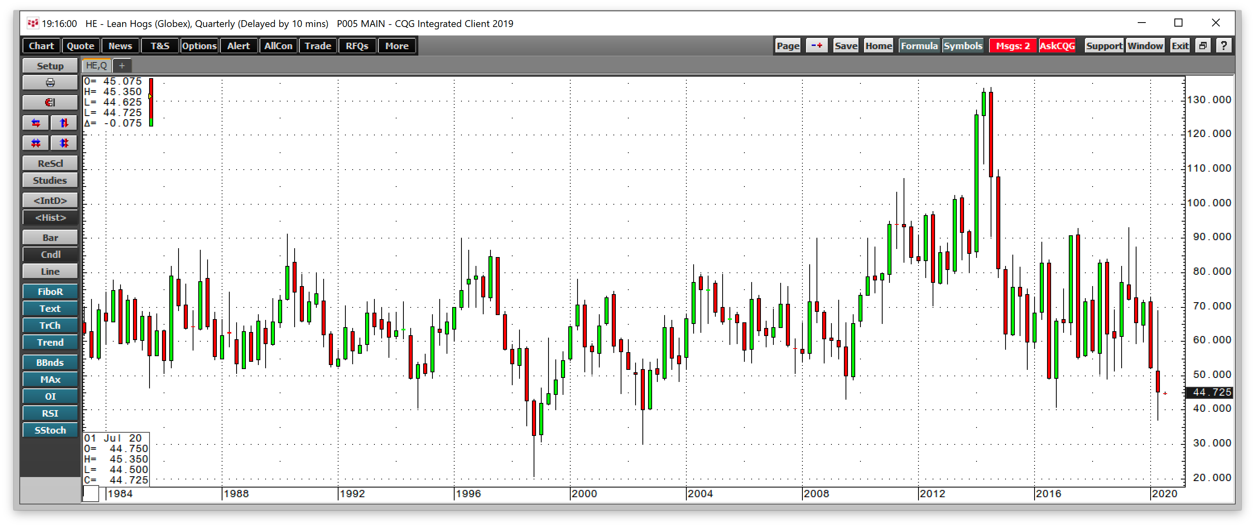Expand the More menu
Screen dimensions: 1255x527
click(397, 46)
